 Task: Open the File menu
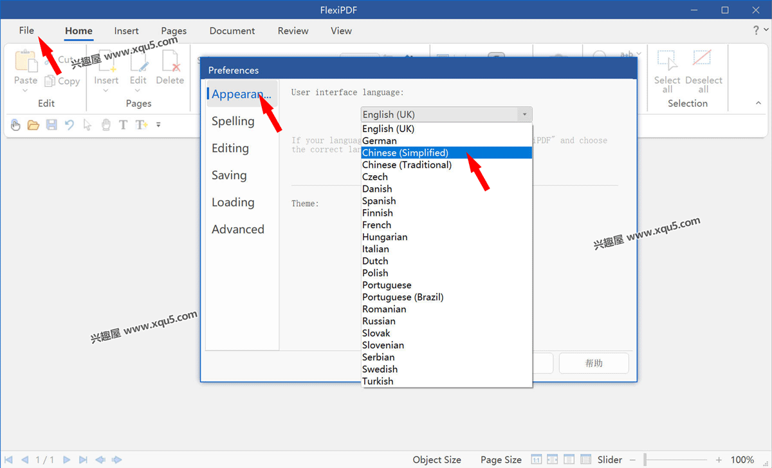(x=26, y=30)
